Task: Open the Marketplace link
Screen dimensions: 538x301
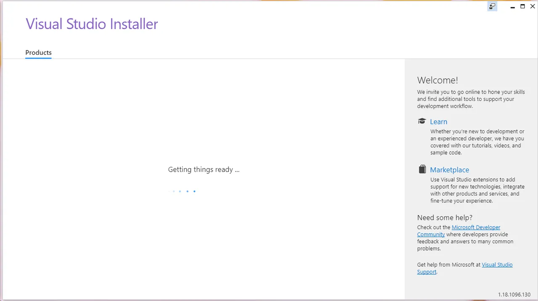Action: pyautogui.click(x=449, y=170)
